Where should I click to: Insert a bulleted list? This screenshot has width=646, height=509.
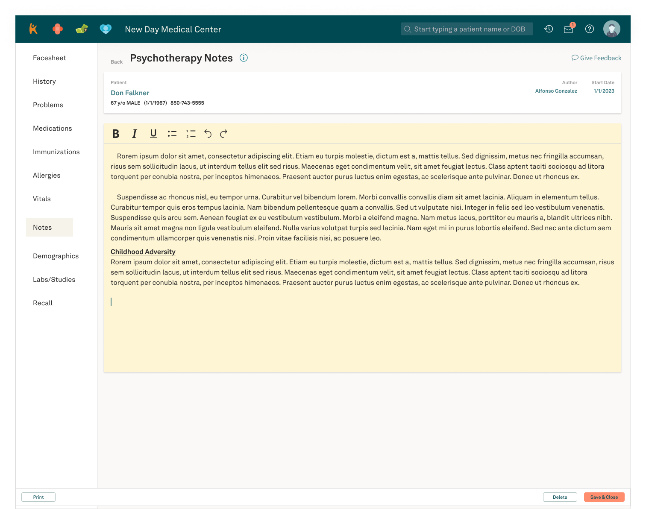tap(172, 134)
